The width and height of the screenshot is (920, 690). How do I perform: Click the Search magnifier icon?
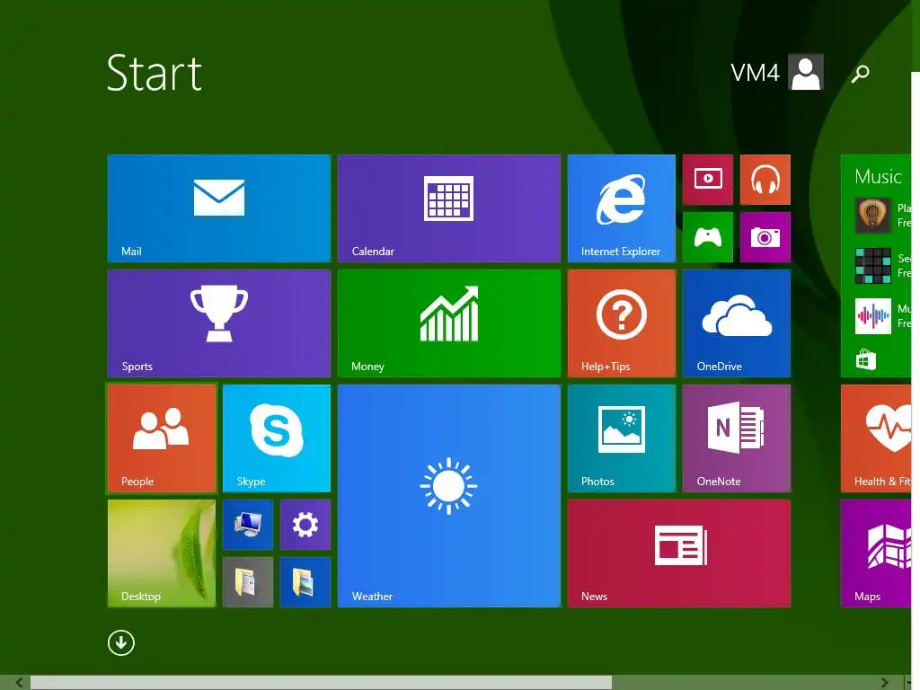[x=860, y=74]
